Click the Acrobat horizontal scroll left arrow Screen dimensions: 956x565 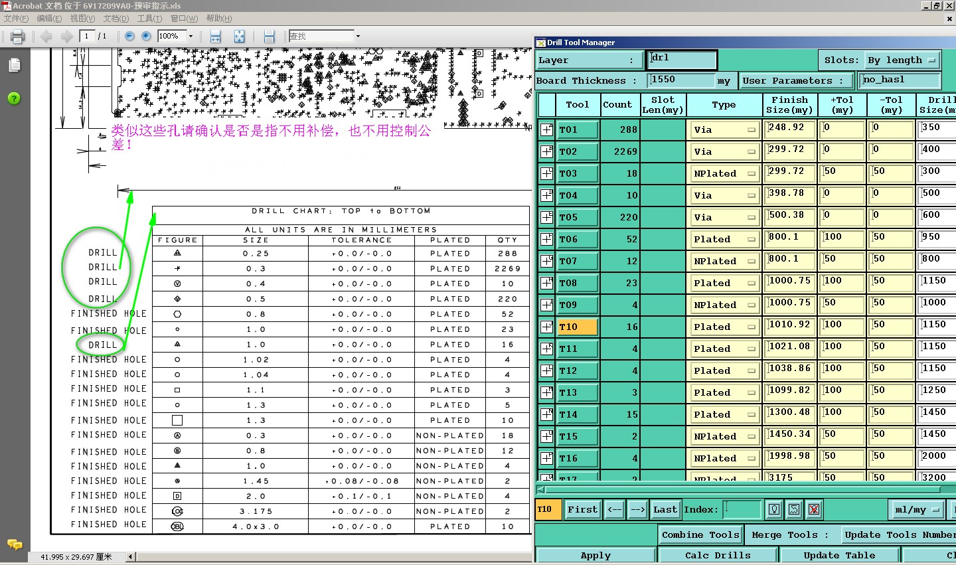[131, 557]
